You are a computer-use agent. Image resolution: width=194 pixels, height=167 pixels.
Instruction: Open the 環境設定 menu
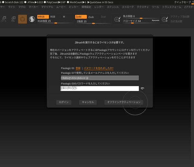point(86,7)
